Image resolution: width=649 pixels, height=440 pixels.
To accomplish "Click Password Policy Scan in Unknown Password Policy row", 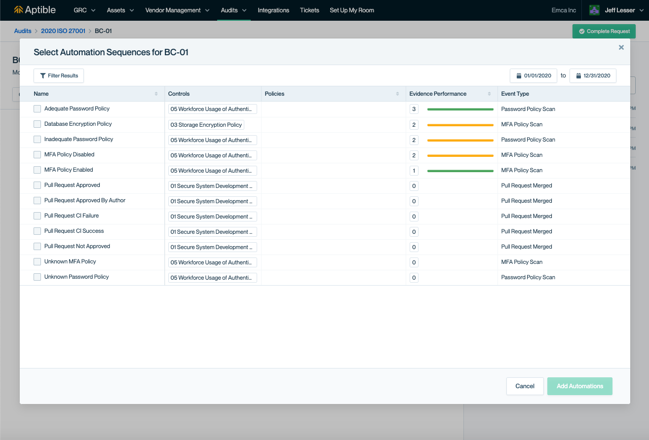I will tap(528, 277).
